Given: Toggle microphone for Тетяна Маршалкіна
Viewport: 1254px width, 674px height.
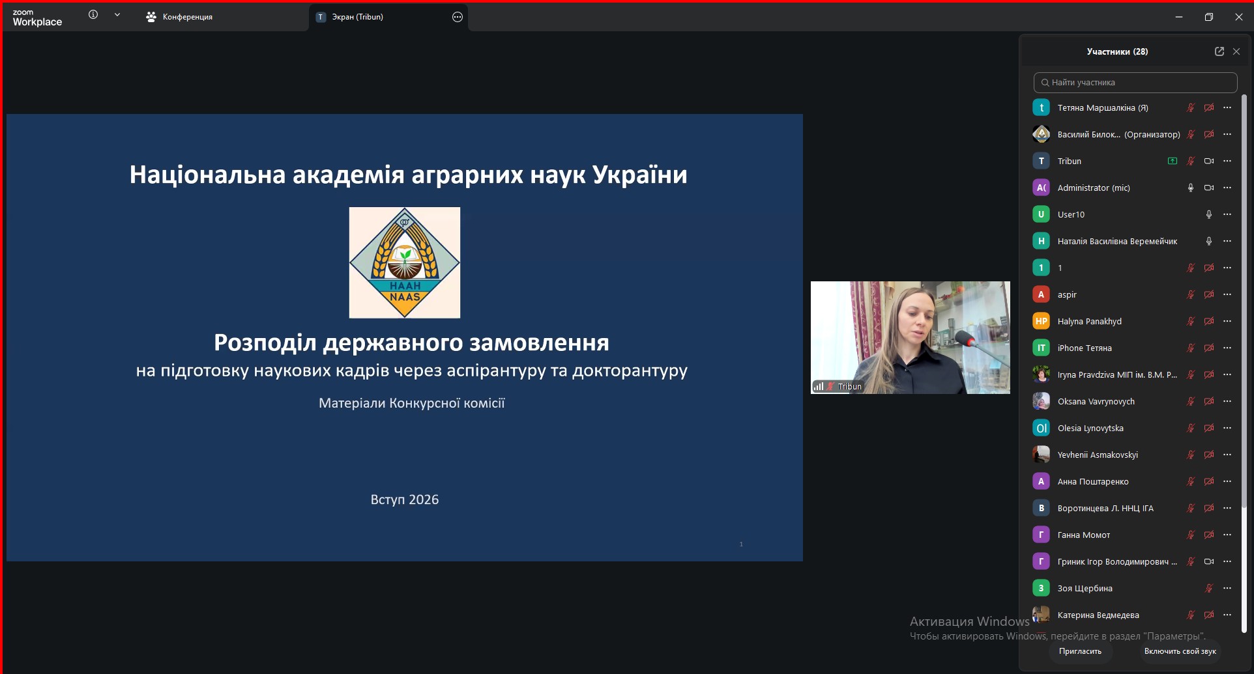Looking at the screenshot, I should point(1191,107).
